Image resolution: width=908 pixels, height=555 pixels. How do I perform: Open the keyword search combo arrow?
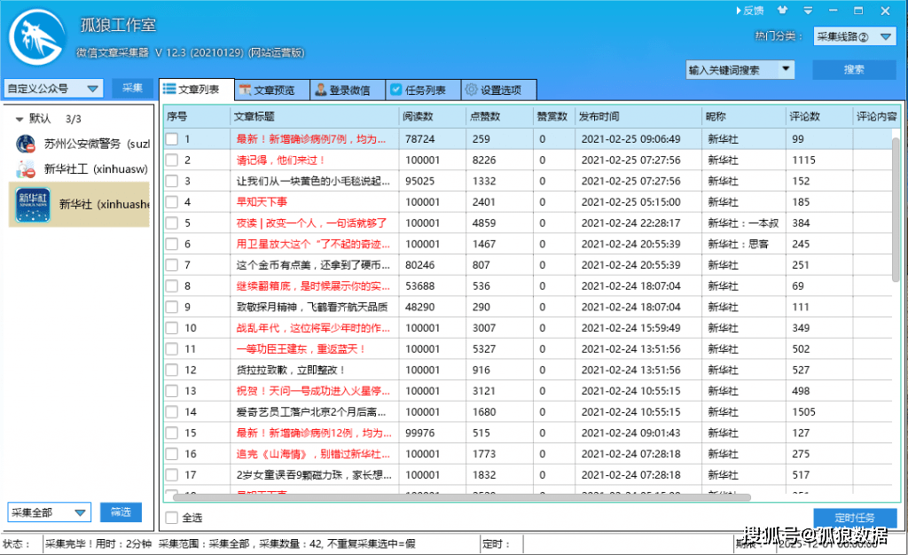786,69
